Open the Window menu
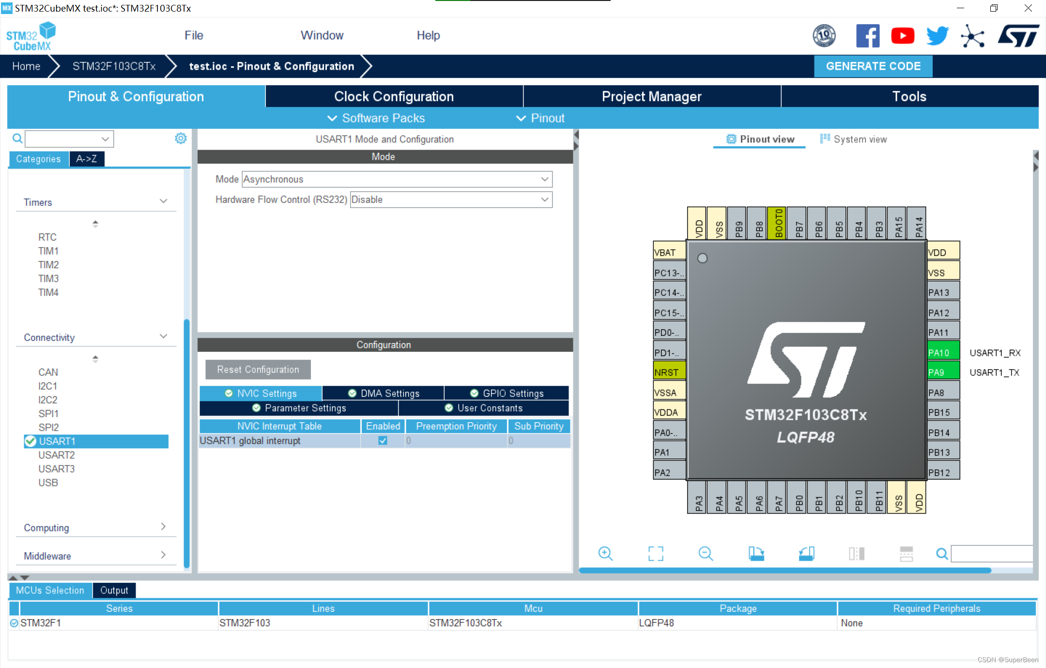Image resolution: width=1046 pixels, height=668 pixels. 322,35
